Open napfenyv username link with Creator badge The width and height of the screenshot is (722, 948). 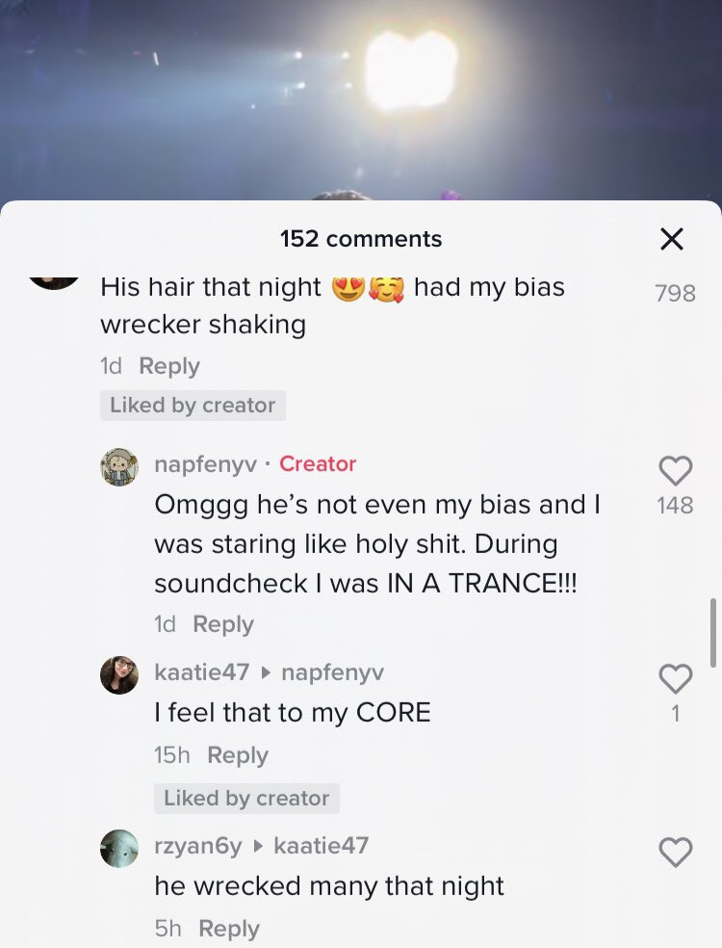pyautogui.click(x=205, y=463)
